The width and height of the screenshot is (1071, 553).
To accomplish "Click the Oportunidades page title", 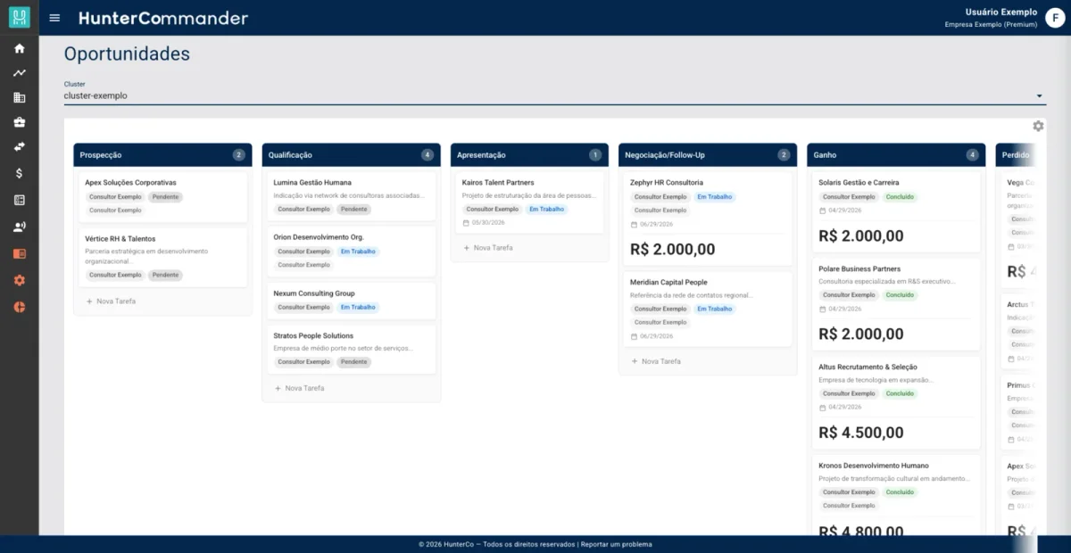I will point(127,54).
